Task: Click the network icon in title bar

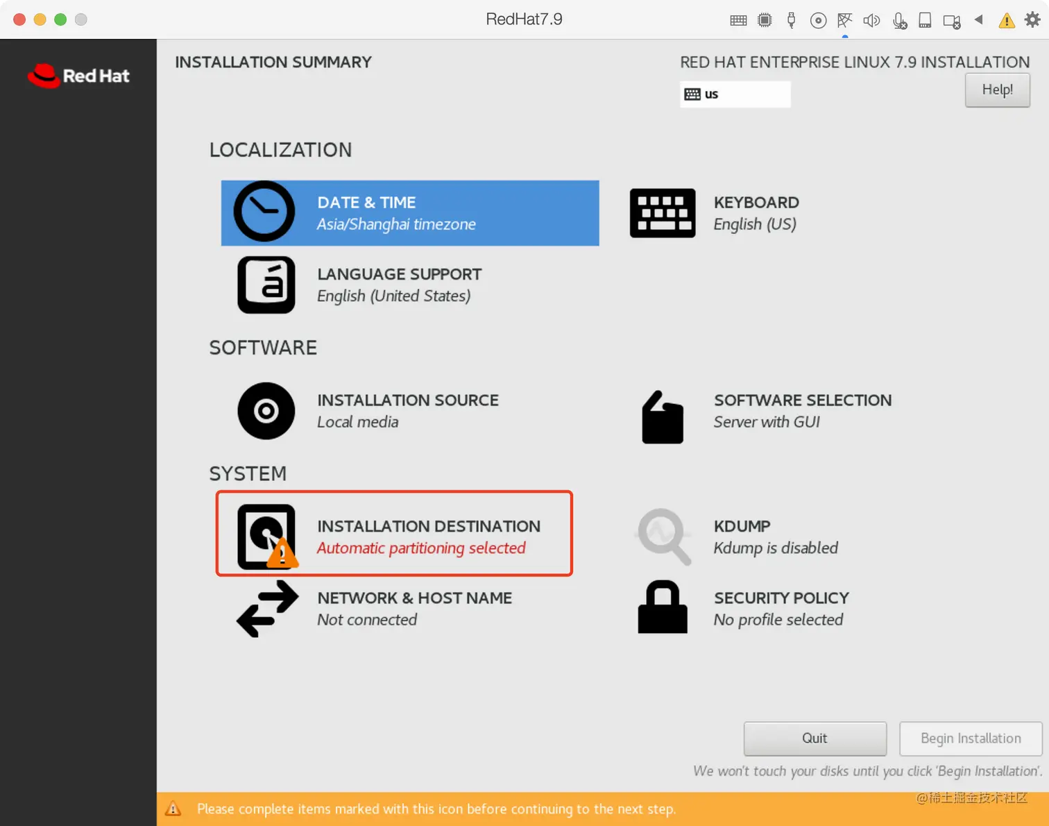Action: pyautogui.click(x=844, y=20)
